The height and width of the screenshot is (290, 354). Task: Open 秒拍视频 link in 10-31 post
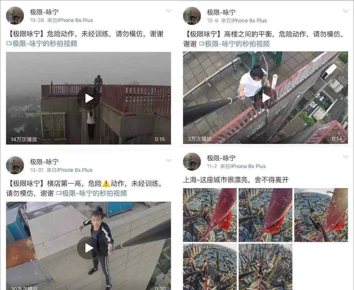coord(92,193)
